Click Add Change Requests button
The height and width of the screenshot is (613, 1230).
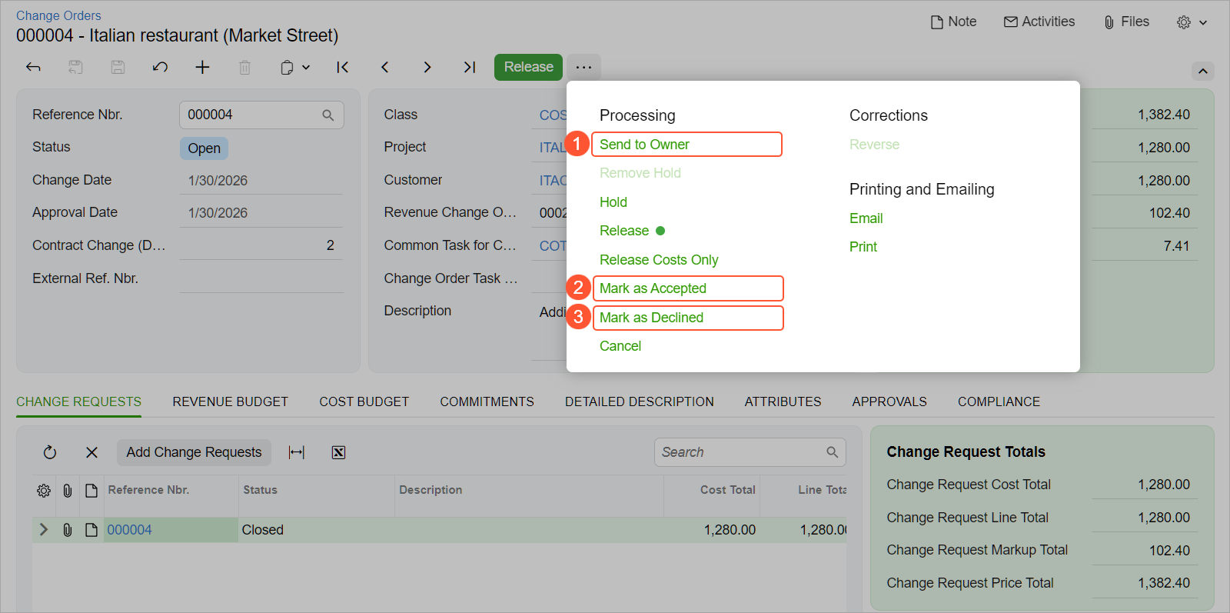coord(194,452)
